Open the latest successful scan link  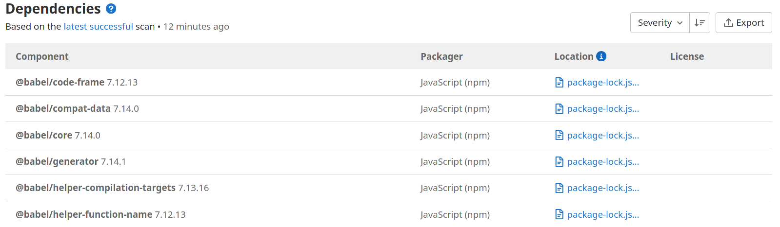(98, 27)
